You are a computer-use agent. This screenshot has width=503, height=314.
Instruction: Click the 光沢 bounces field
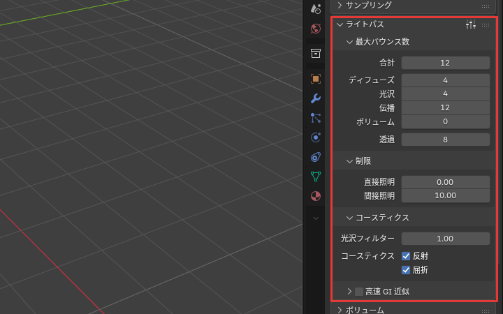[x=446, y=94]
